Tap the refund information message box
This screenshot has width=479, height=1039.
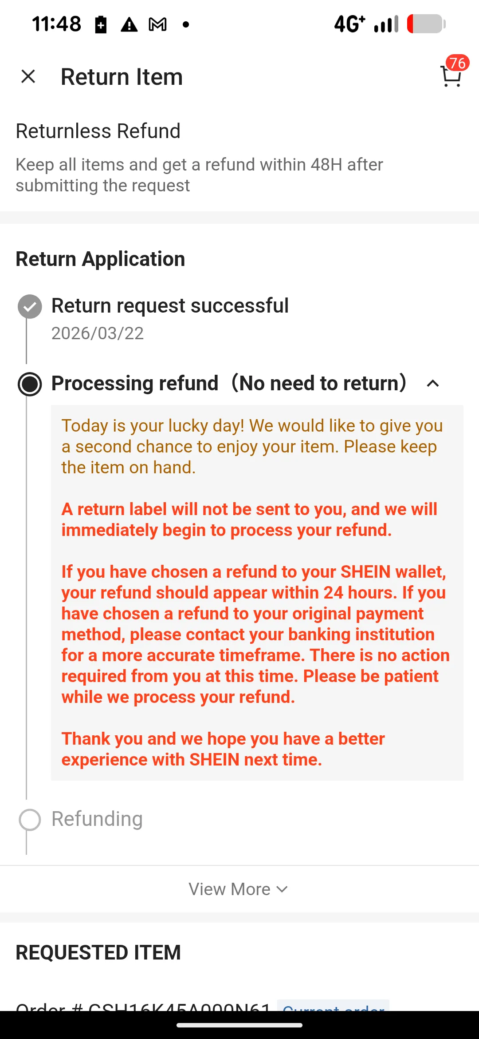pos(257,592)
